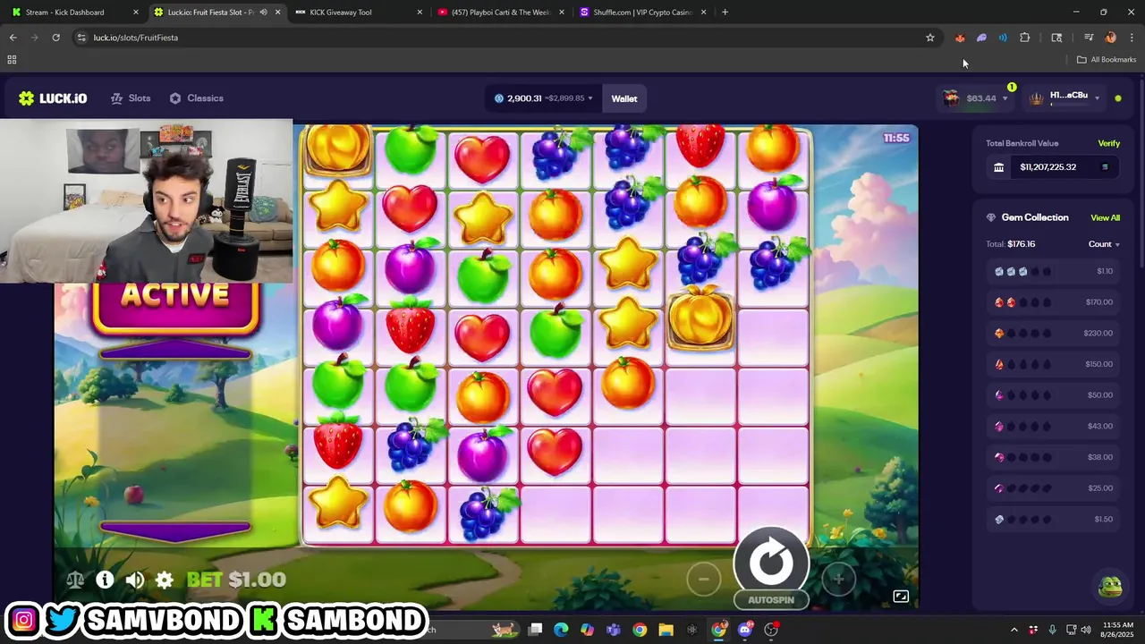Open the game info icon
The height and width of the screenshot is (644, 1145).
click(x=105, y=580)
